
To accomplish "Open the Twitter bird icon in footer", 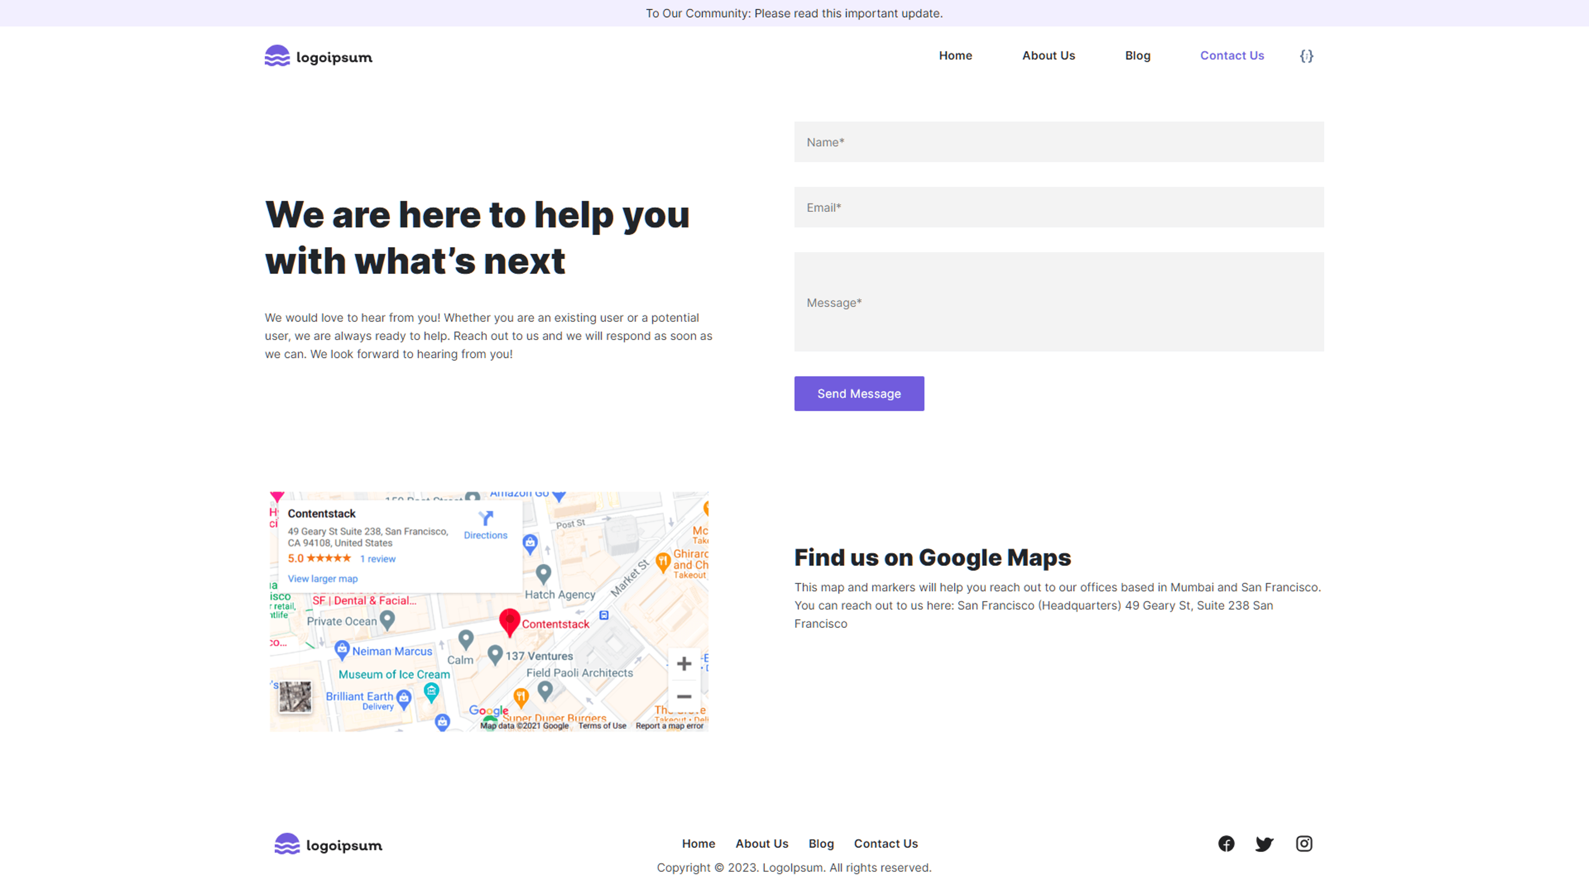I will pos(1265,844).
